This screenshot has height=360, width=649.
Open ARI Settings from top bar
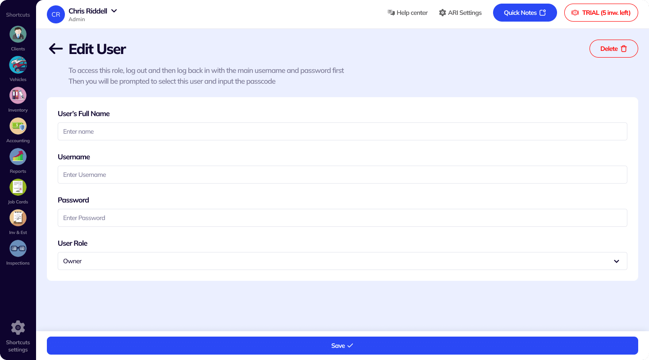460,13
